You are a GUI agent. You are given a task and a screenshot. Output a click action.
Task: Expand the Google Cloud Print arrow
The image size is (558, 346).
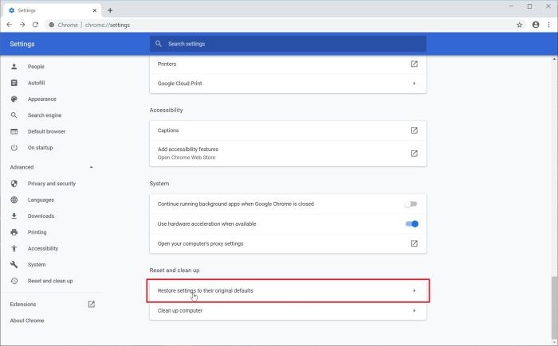(415, 84)
